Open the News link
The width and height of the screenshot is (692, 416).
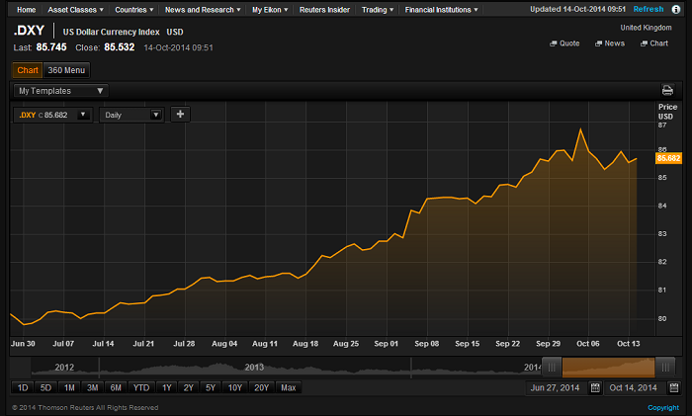(x=610, y=43)
